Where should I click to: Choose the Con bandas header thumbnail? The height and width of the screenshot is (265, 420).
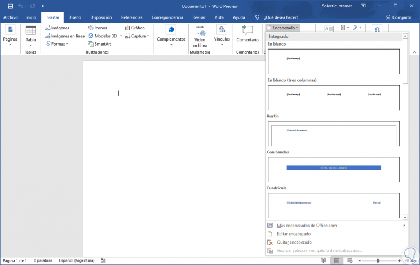(x=334, y=170)
